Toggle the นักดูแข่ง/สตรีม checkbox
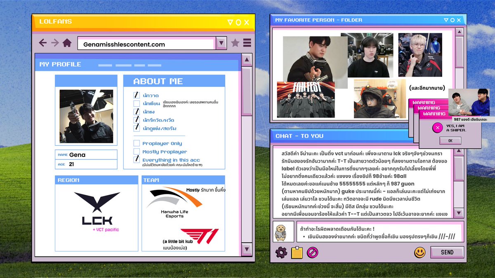Viewport: 495px width, 278px height. [x=137, y=128]
